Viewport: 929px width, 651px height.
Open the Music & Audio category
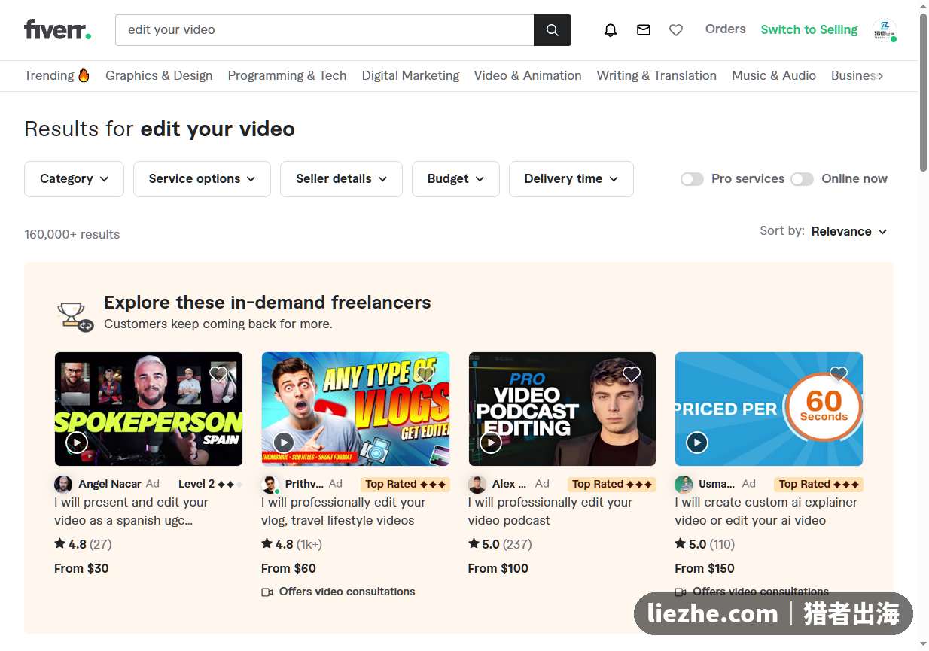pyautogui.click(x=774, y=75)
